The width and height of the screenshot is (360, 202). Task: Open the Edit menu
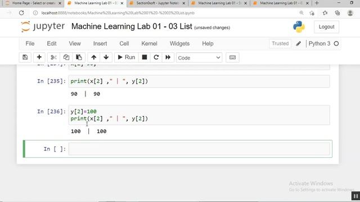point(52,44)
